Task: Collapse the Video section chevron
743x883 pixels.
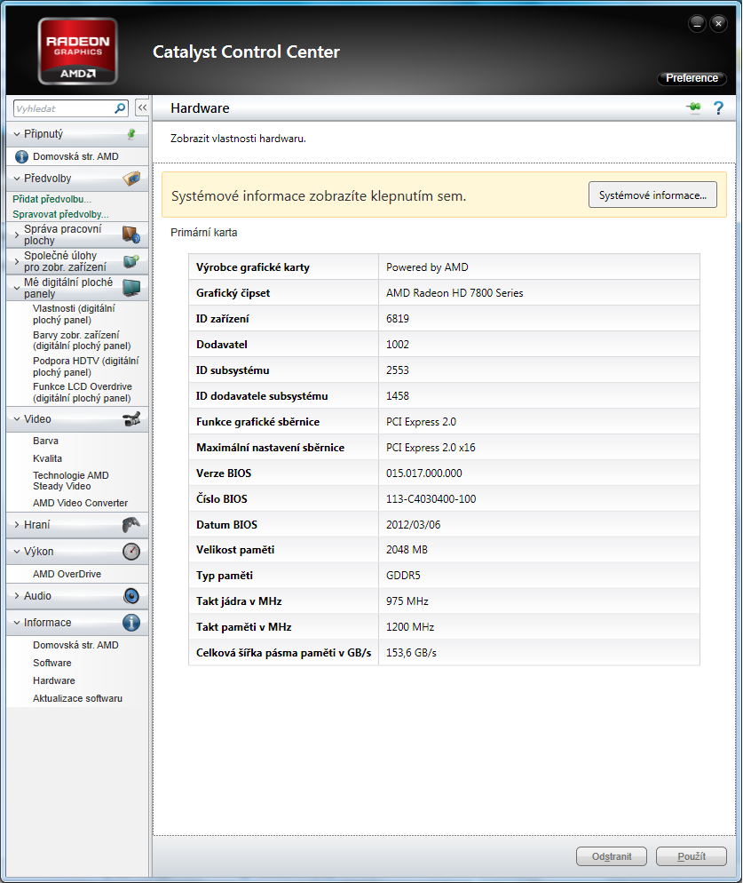Action: tap(17, 419)
